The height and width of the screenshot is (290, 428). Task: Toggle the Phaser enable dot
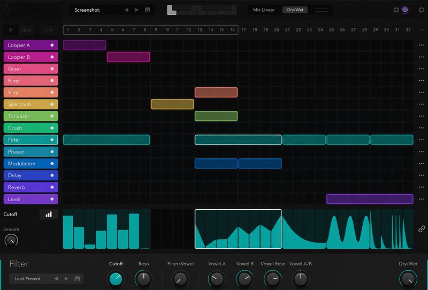52,151
